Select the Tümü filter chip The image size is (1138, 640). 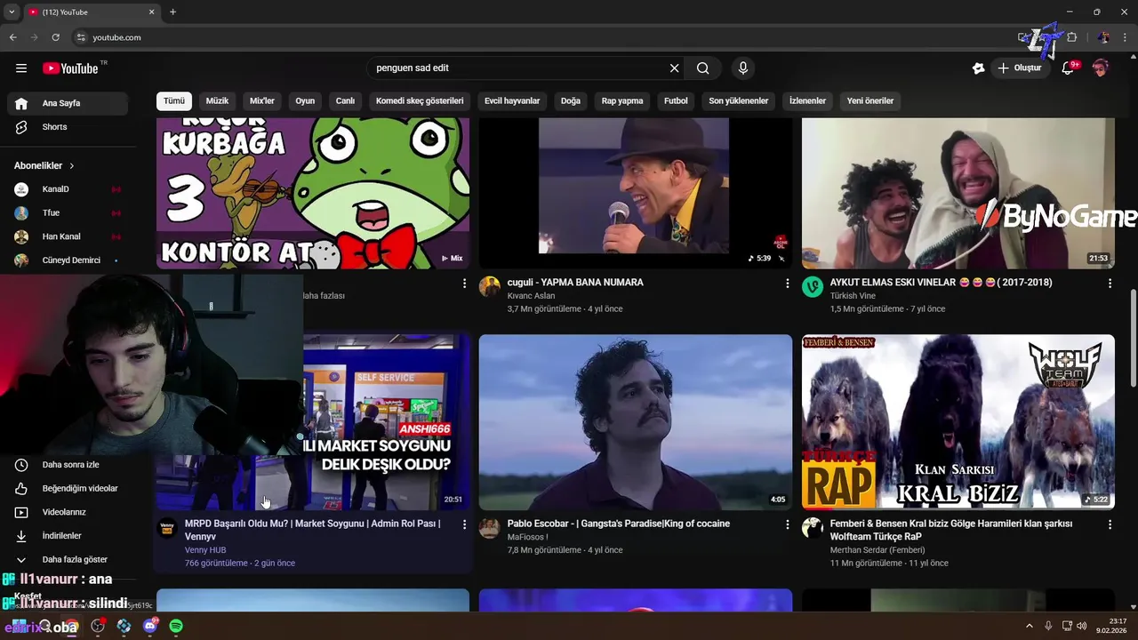[x=174, y=100]
